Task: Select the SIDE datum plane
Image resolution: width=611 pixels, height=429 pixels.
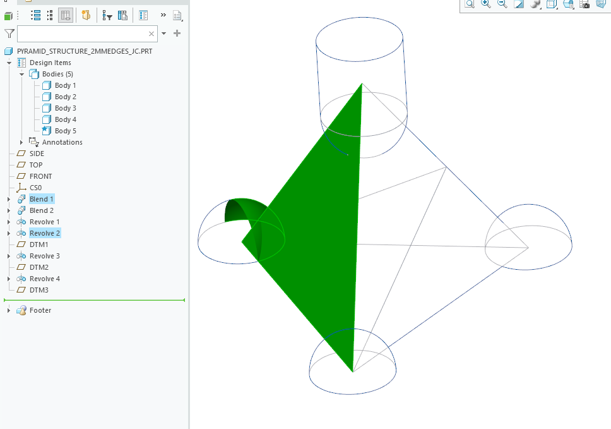Action: click(37, 154)
